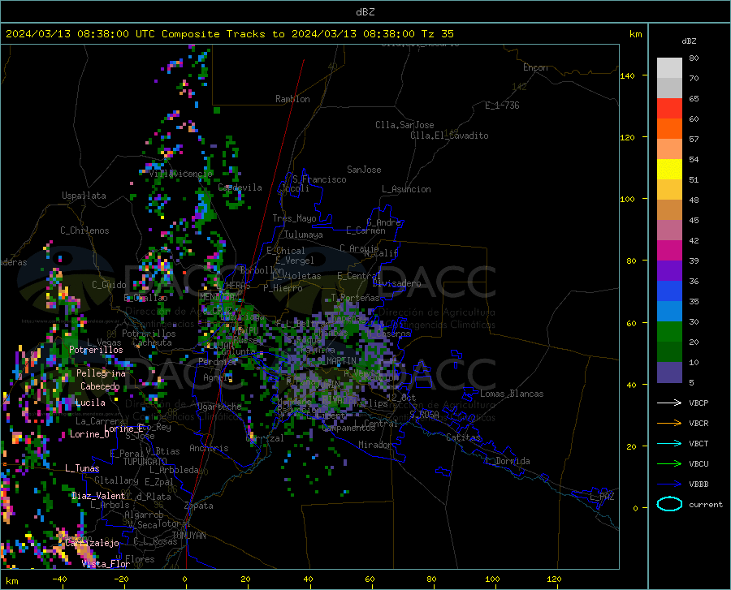Pick the purple 39-36 dBZ swatch

click(x=669, y=271)
